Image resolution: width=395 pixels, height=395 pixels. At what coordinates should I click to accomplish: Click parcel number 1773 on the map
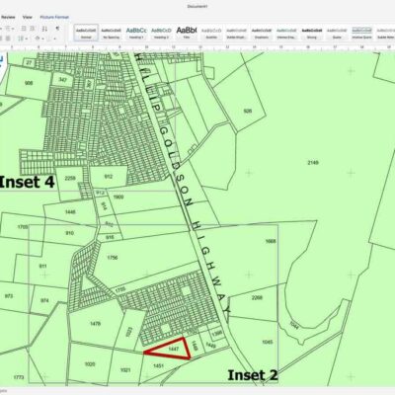pyautogui.click(x=19, y=377)
